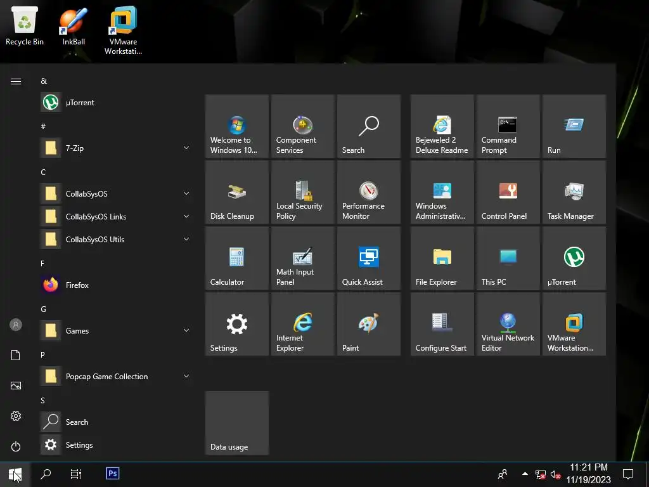
Task: Open the Calculator tile
Action: (x=236, y=258)
